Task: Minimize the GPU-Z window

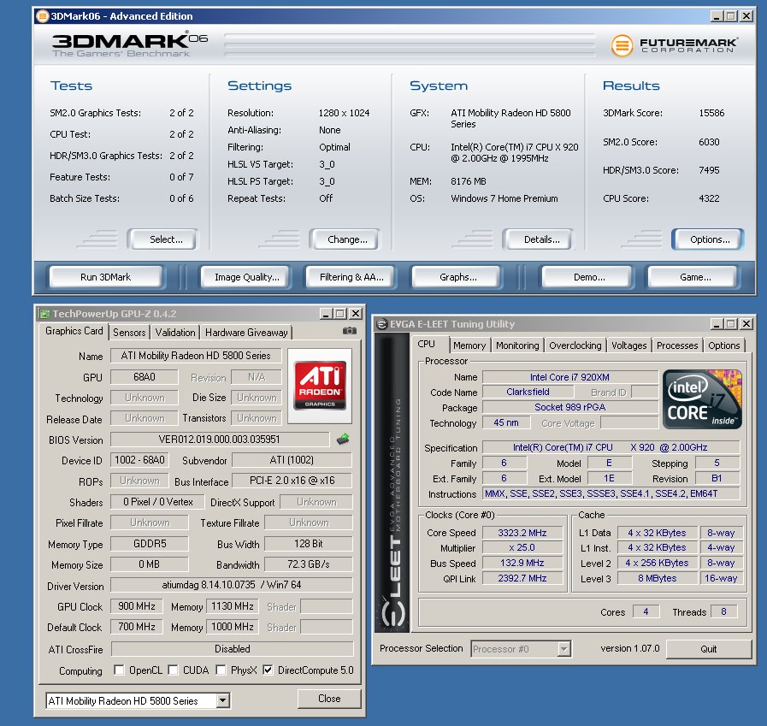Action: click(326, 314)
